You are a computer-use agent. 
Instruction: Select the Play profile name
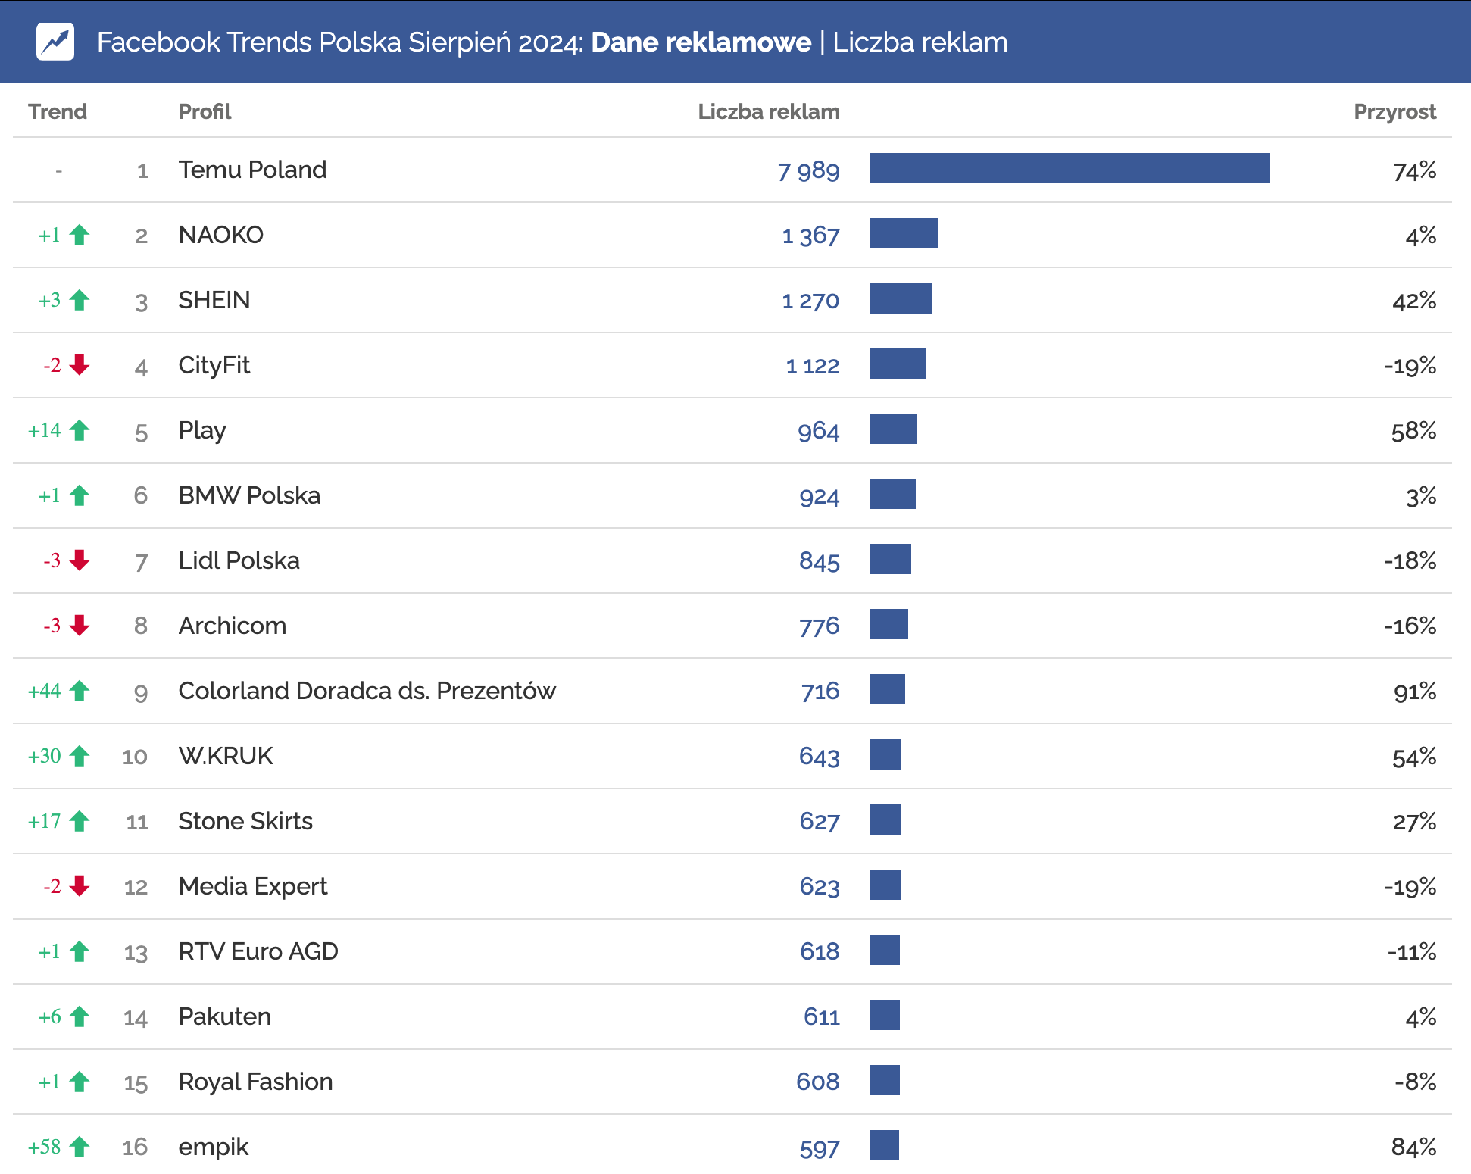coord(201,430)
